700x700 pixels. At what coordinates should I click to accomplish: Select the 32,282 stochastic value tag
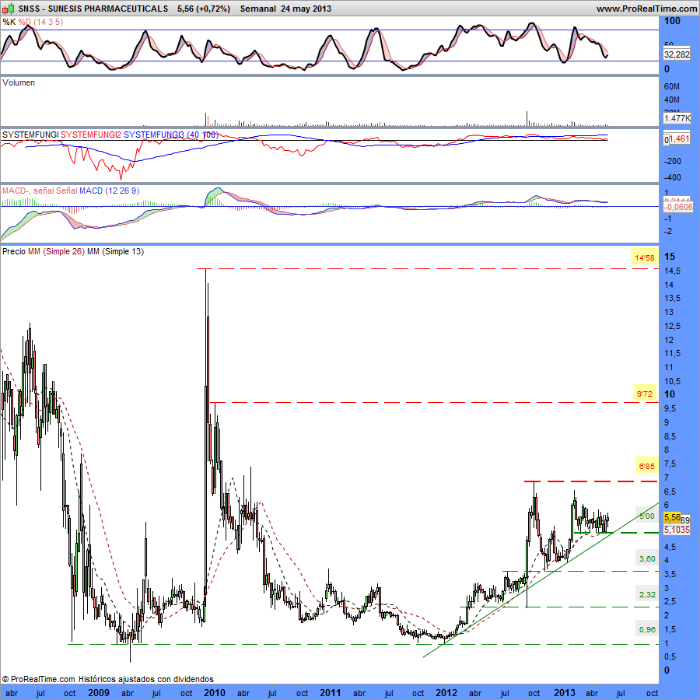[677, 54]
